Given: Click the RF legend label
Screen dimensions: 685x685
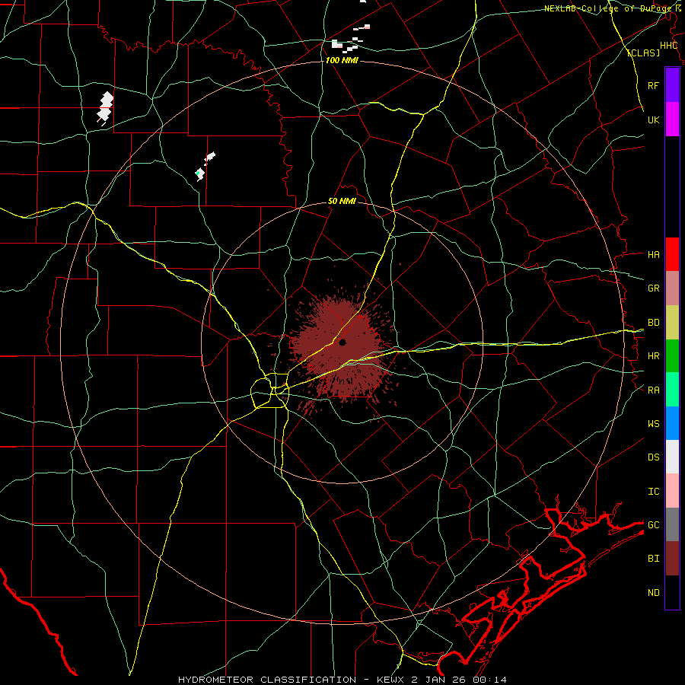Looking at the screenshot, I should [x=654, y=85].
